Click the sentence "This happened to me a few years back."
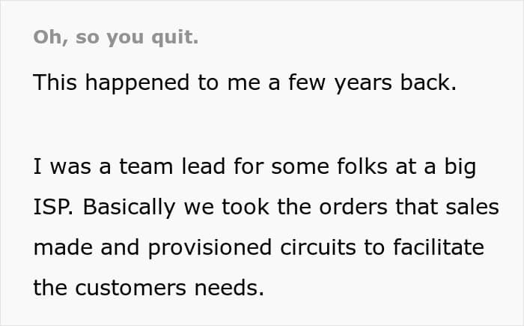Screen dimensions: 524x326 click(245, 82)
